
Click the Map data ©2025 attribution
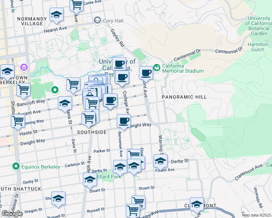(x=257, y=215)
